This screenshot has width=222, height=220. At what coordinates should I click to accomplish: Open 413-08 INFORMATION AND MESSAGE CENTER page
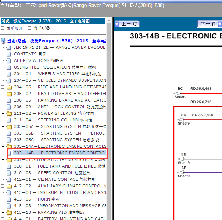point(60,206)
